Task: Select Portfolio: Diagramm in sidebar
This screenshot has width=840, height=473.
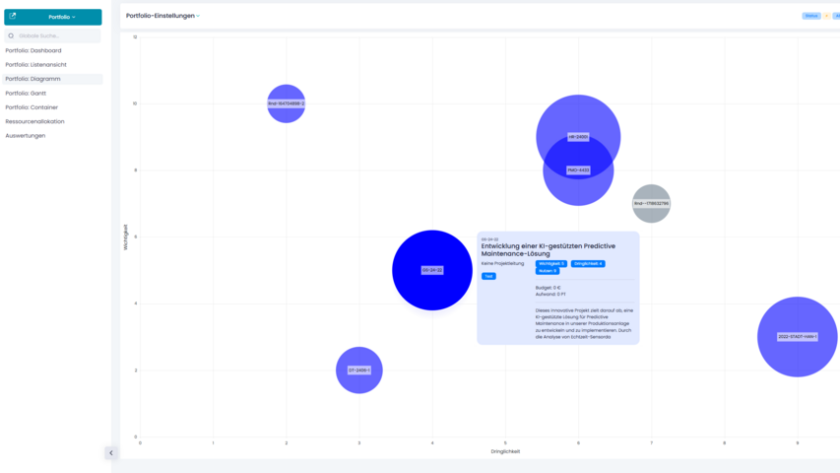Action: coord(33,79)
